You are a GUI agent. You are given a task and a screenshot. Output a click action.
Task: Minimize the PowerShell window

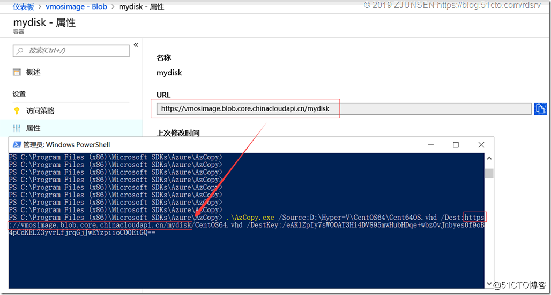point(431,145)
